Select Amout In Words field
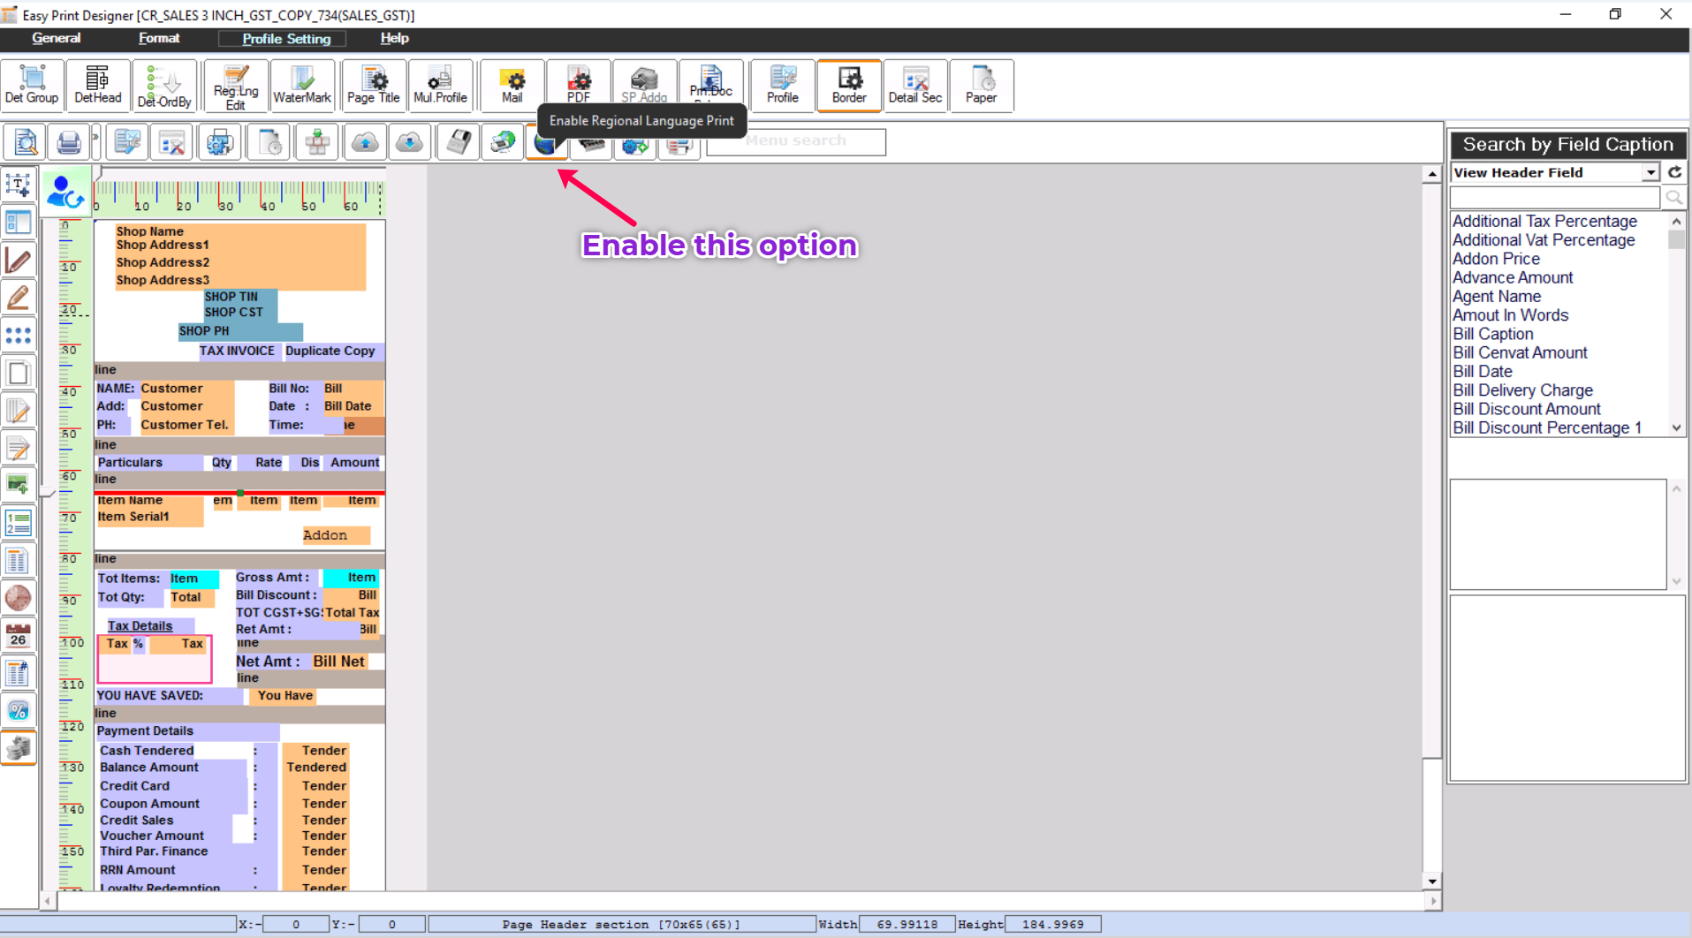The image size is (1692, 938). (1511, 315)
